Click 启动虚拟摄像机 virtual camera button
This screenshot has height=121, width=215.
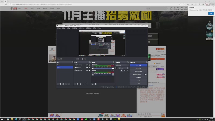[x=137, y=74]
